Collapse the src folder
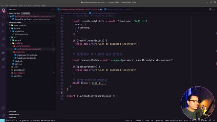Image resolution: width=217 pixels, height=122 pixels. pyautogui.click(x=15, y=37)
